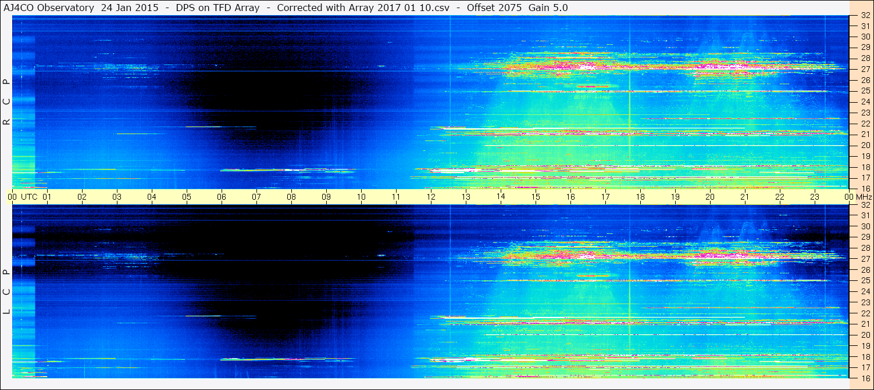Click the 02 hour time axis marker
Image resolution: width=874 pixels, height=390 pixels.
82,197
